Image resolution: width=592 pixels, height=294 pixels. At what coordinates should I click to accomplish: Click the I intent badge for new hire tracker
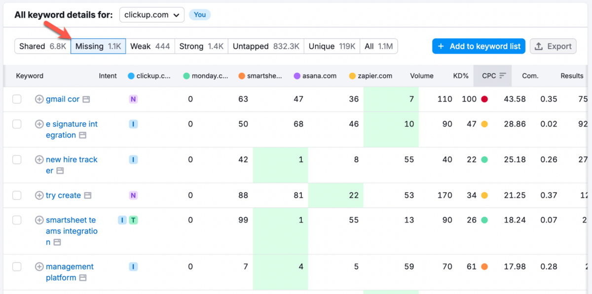pos(133,160)
